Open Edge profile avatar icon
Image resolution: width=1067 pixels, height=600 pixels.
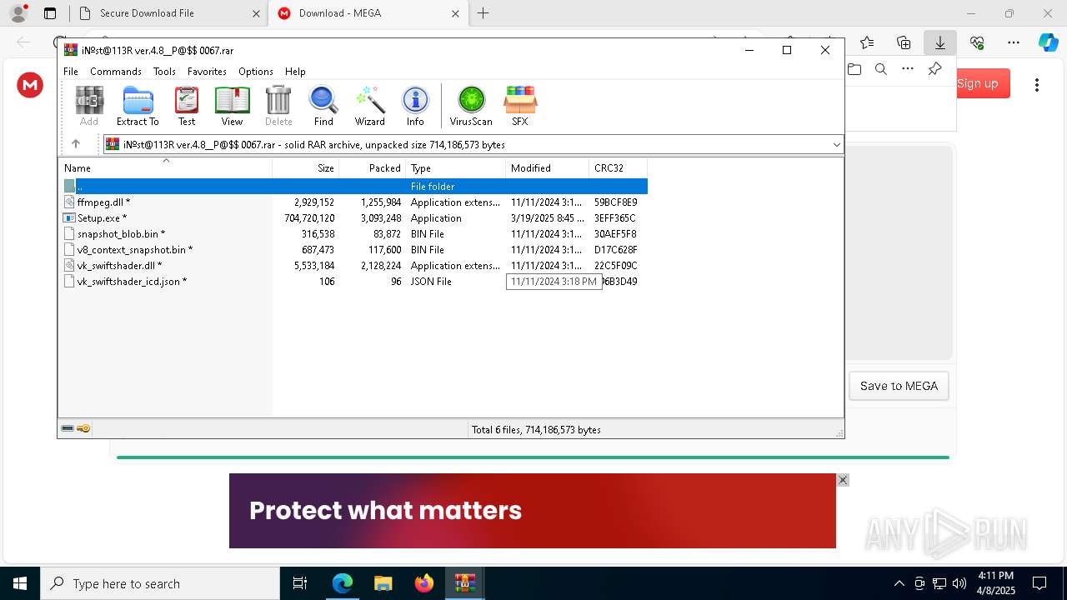click(x=18, y=13)
